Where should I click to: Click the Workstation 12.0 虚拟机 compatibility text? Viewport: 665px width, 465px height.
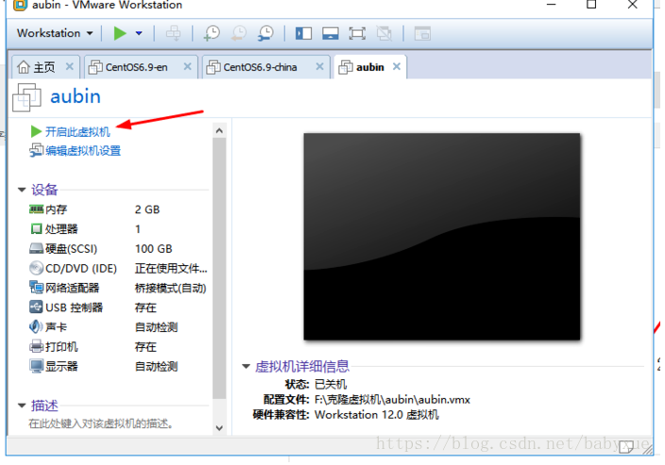(x=377, y=415)
